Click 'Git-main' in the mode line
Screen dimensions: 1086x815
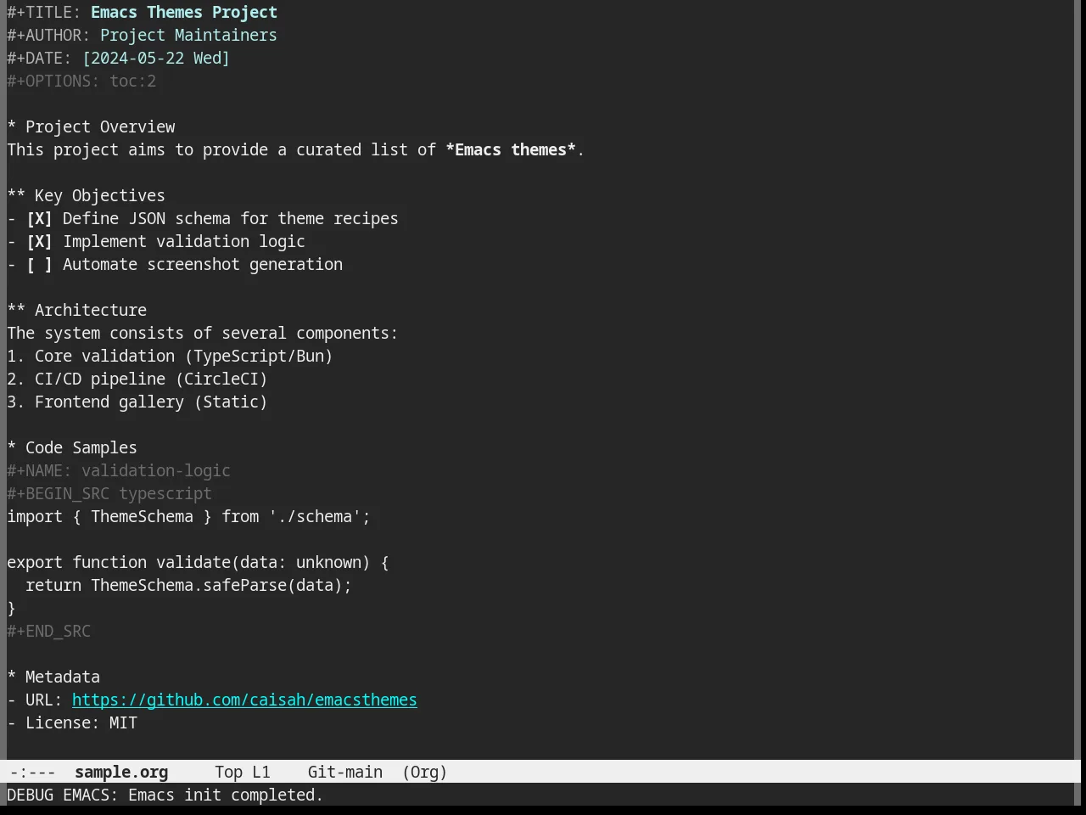345,773
